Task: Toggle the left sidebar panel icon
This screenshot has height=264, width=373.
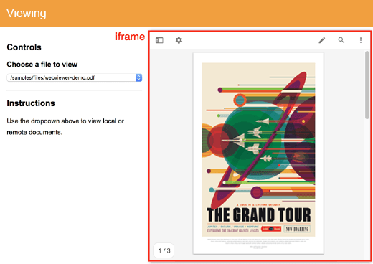Action: click(x=159, y=40)
